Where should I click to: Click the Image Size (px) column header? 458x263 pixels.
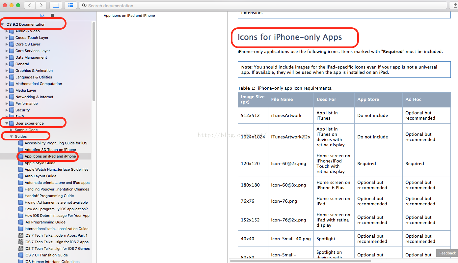253,100
